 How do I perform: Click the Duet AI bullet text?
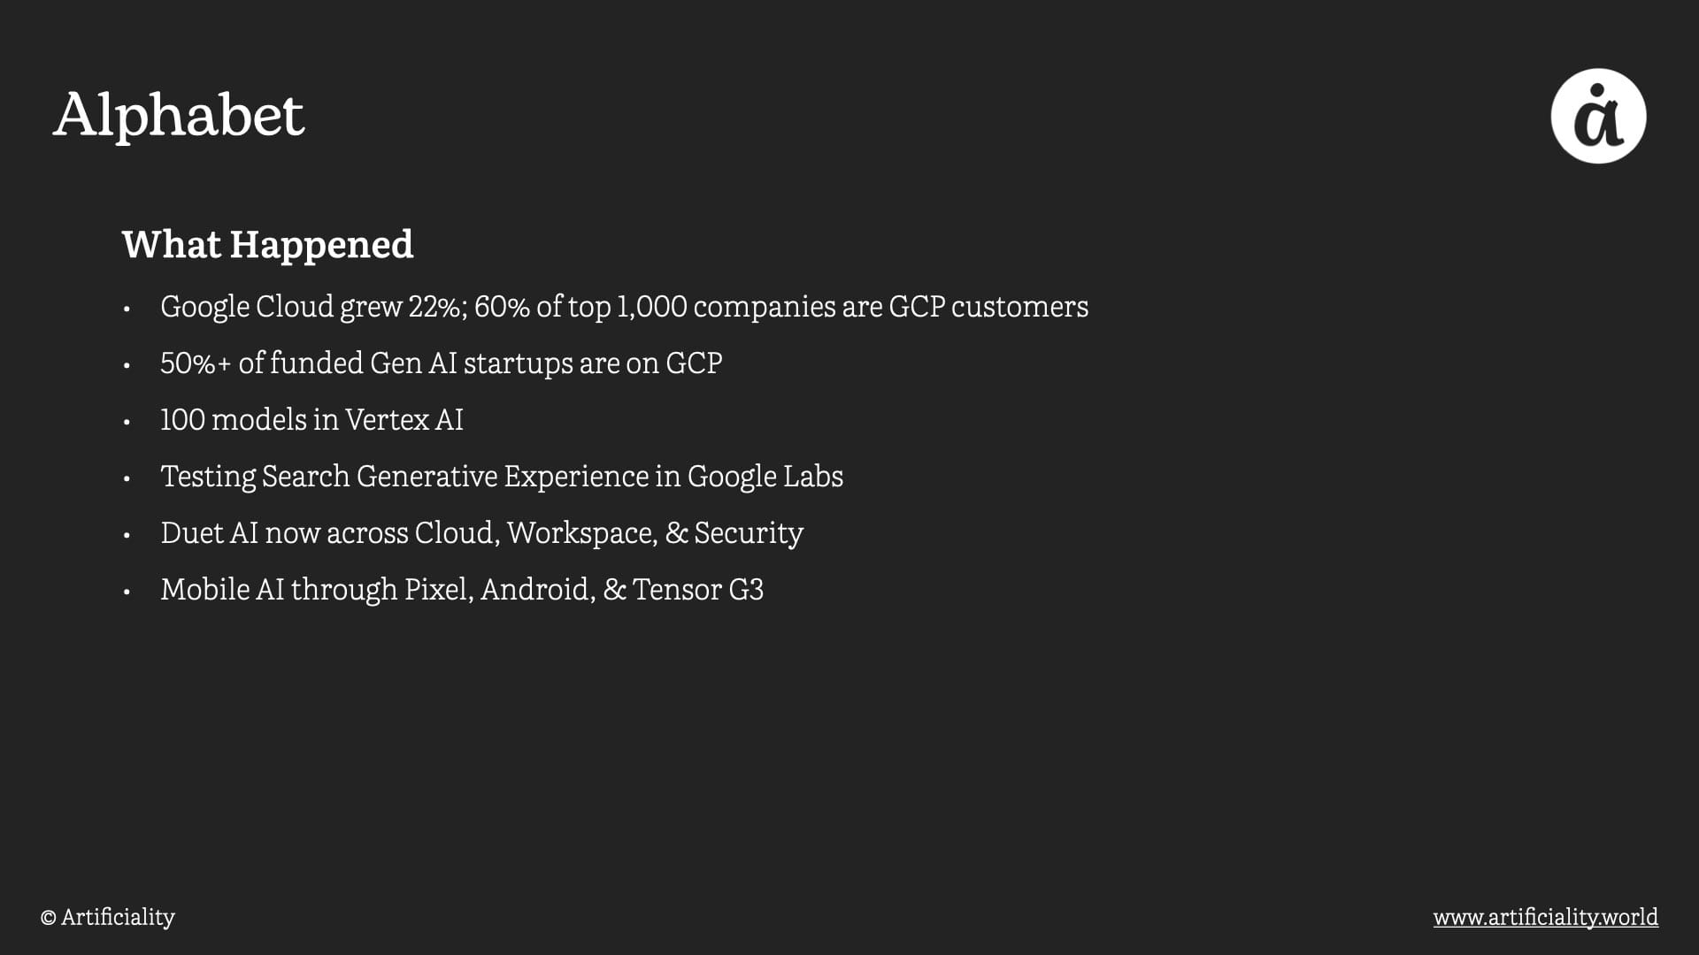[481, 533]
